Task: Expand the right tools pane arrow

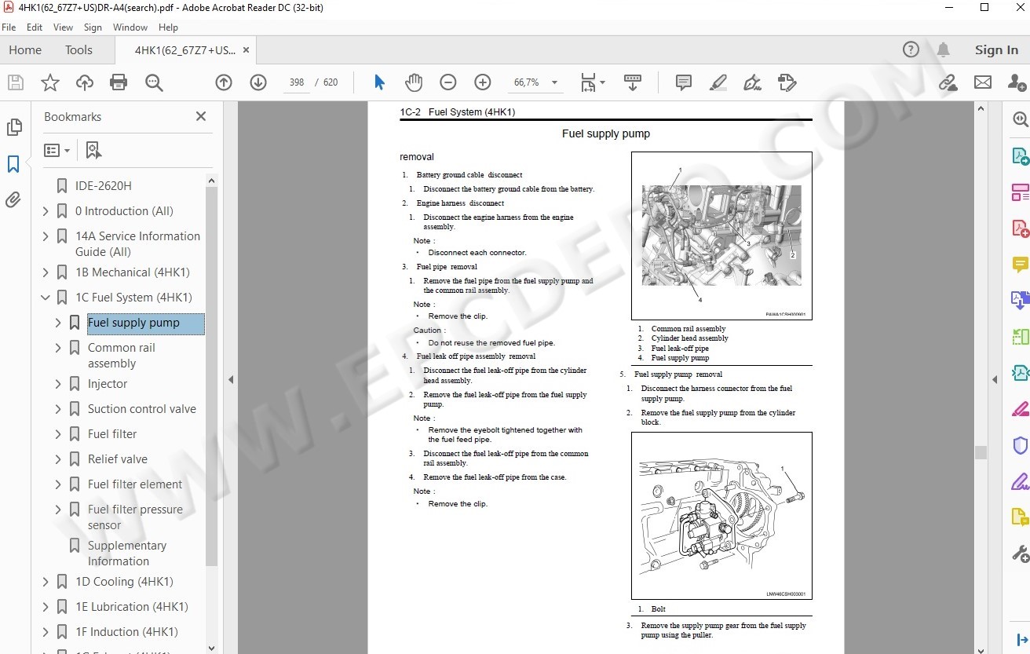Action: pyautogui.click(x=994, y=379)
